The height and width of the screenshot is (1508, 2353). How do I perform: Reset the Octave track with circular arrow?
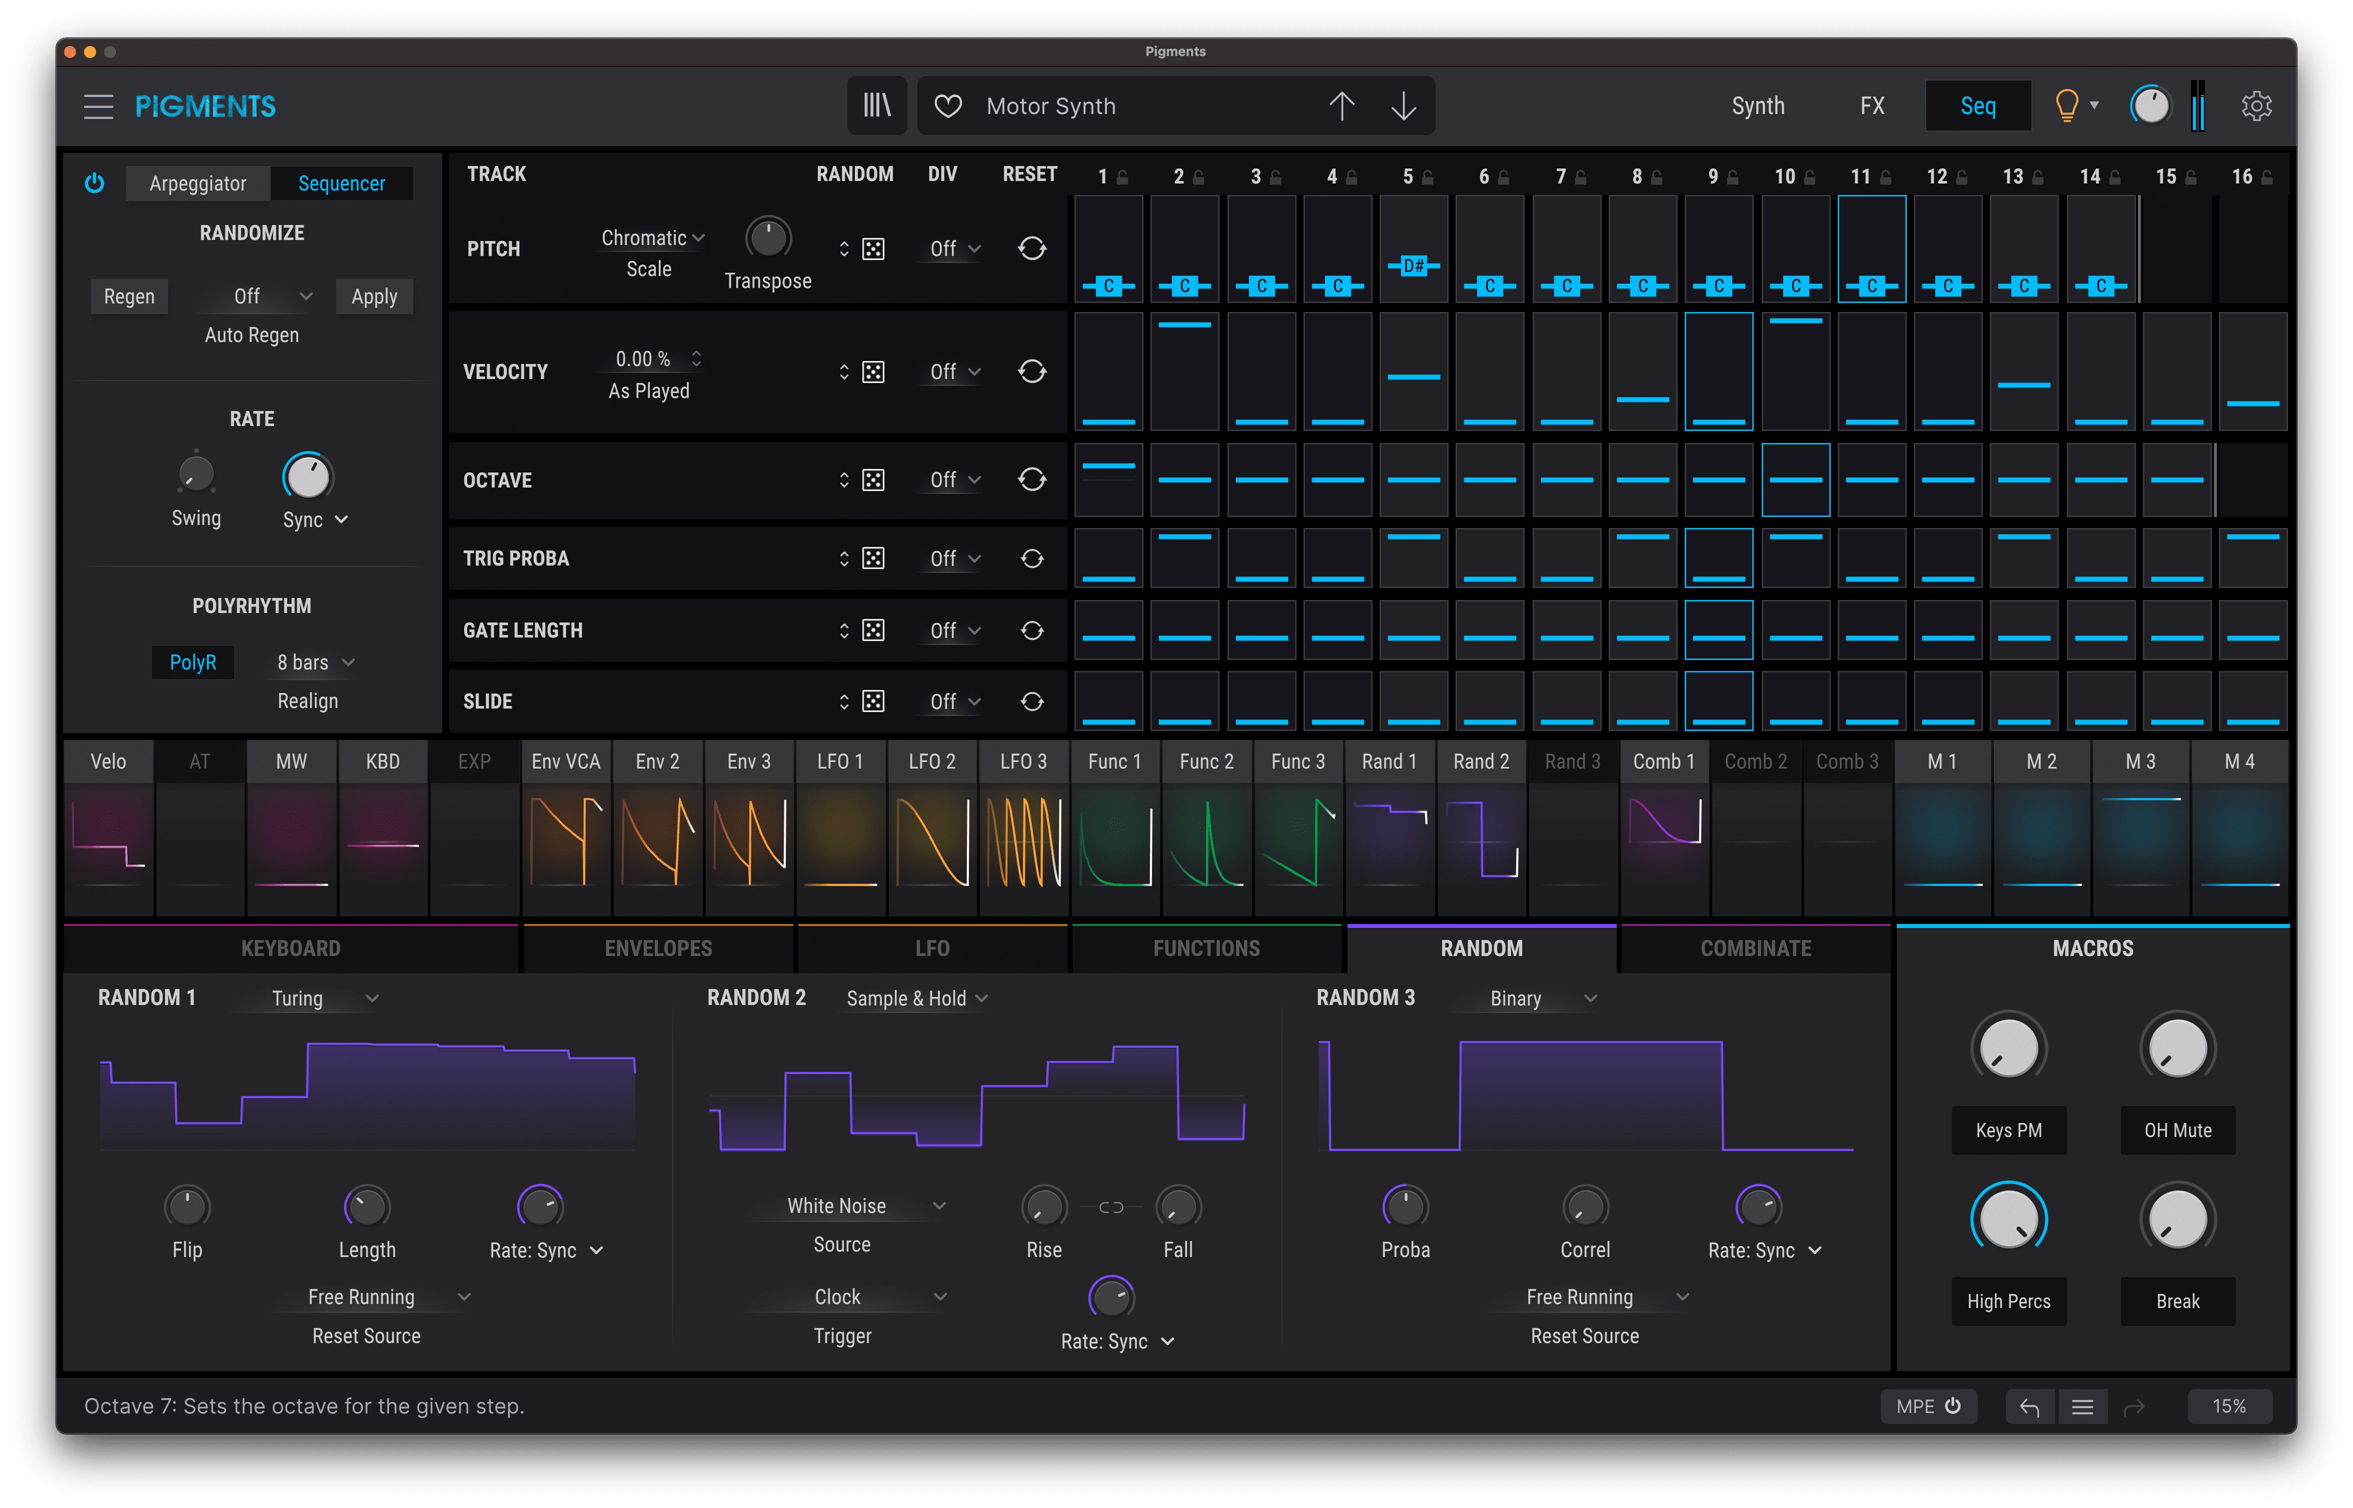[x=1031, y=480]
